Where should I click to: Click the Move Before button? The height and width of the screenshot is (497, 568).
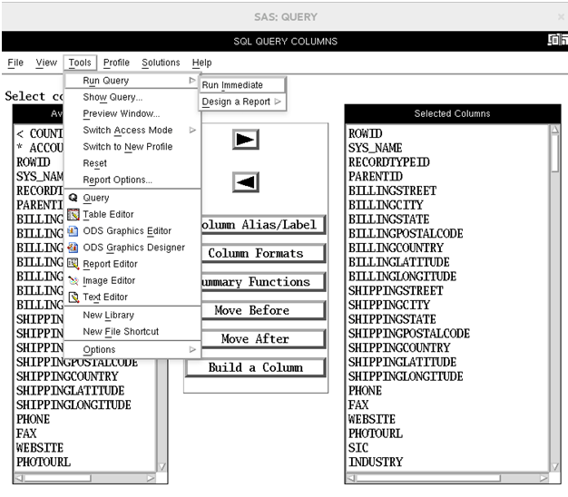click(x=263, y=310)
